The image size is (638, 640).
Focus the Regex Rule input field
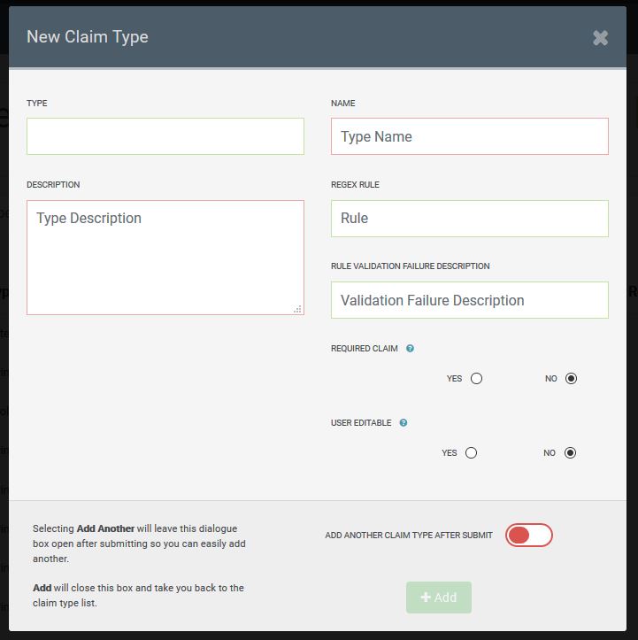pyautogui.click(x=470, y=219)
